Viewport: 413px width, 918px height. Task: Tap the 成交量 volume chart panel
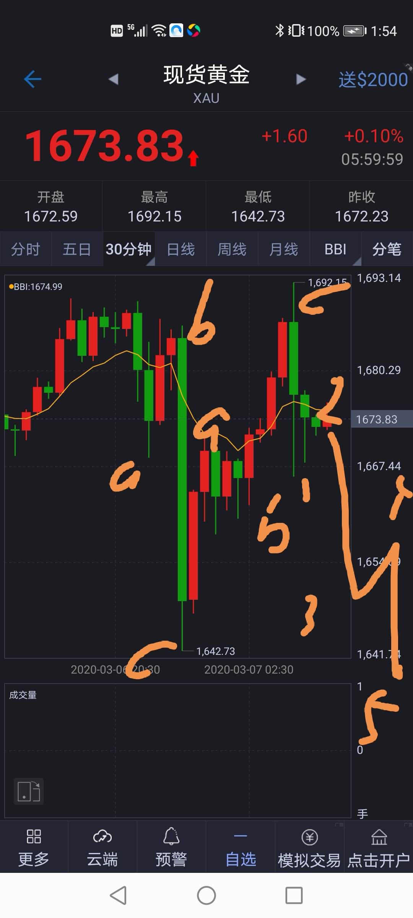(178, 750)
